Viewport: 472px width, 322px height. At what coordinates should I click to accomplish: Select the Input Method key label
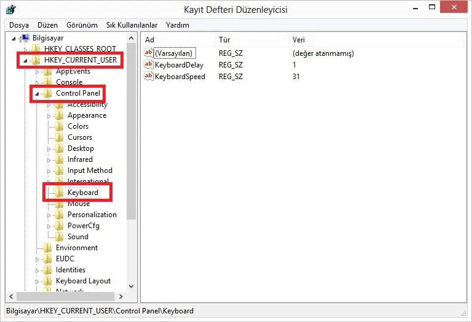tap(90, 171)
